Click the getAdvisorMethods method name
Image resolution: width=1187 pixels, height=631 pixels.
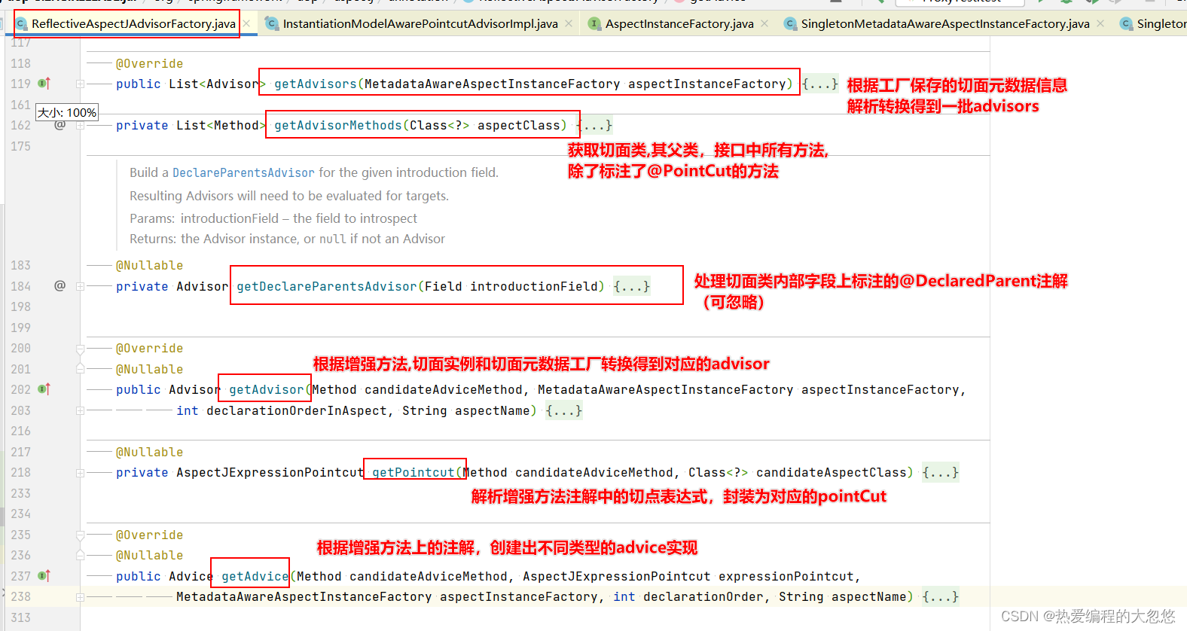338,125
